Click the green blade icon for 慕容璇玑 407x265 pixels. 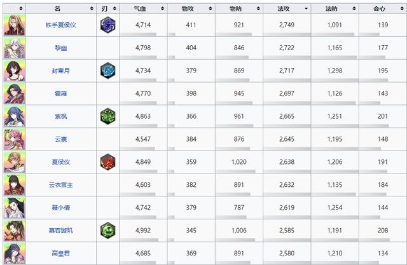[x=108, y=230]
